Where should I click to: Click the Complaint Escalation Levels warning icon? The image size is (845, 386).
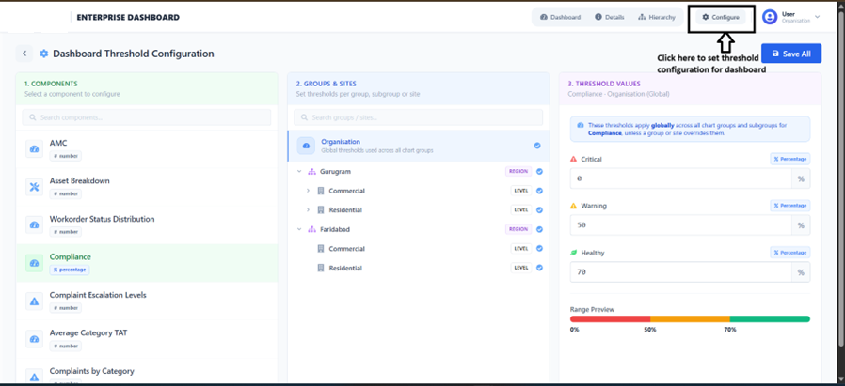tap(35, 301)
